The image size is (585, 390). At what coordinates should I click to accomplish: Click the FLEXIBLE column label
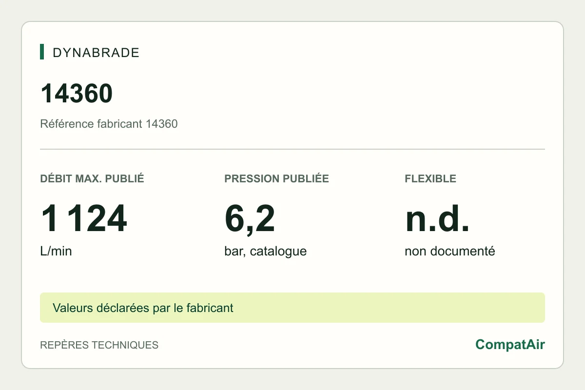[430, 178]
